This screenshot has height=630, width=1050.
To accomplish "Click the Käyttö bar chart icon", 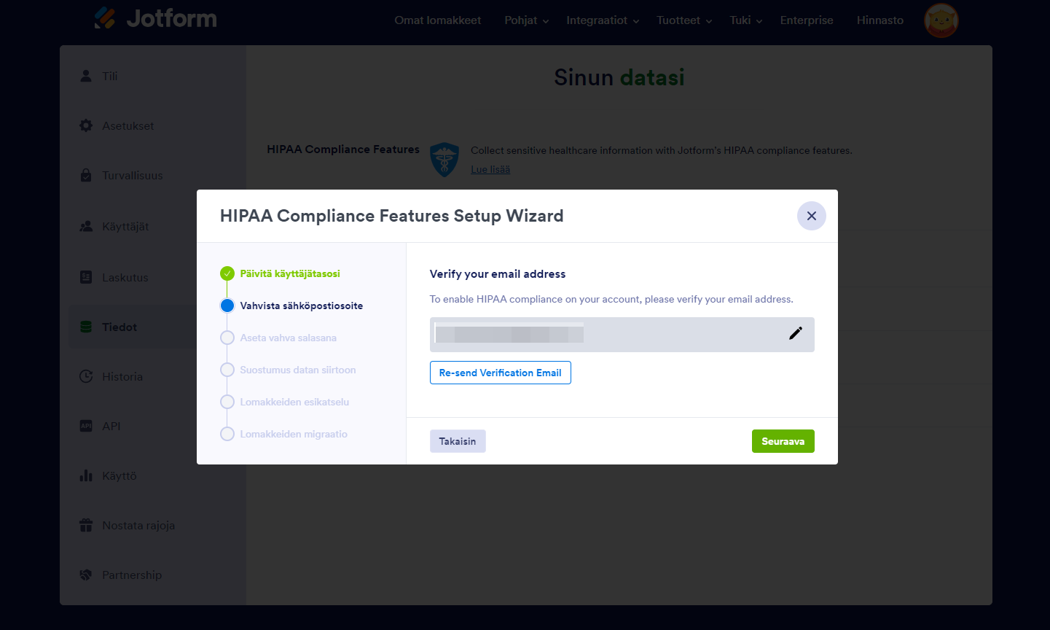I will pyautogui.click(x=86, y=475).
